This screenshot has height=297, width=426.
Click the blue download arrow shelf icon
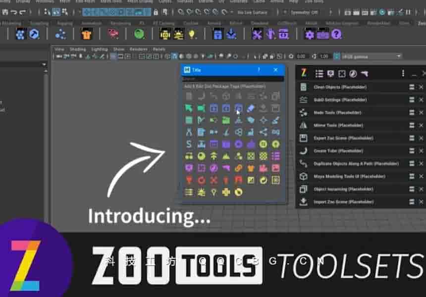[231, 34]
